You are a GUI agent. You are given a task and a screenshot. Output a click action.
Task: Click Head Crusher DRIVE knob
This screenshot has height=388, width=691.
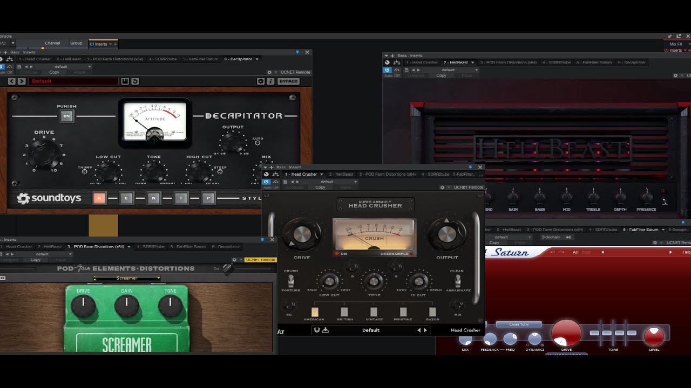pos(302,234)
